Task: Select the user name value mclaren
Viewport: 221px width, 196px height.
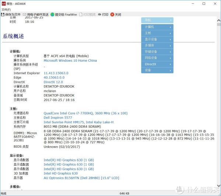Action: coord(50,91)
